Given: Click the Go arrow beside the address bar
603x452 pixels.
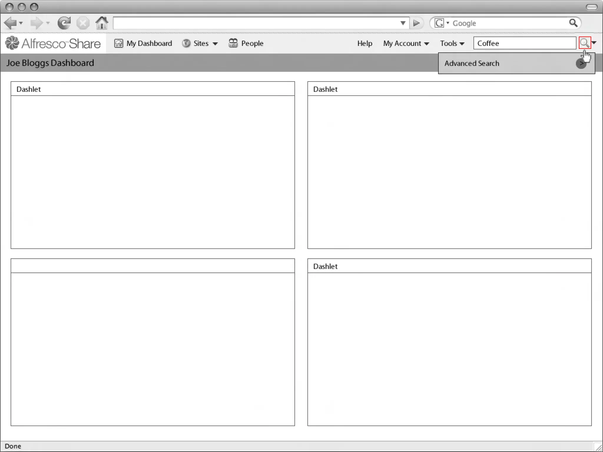Looking at the screenshot, I should coord(416,23).
